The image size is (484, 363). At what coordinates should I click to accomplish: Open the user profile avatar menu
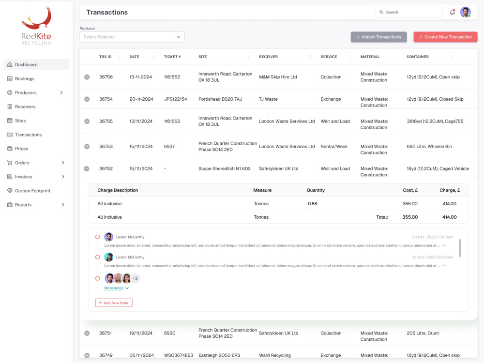pos(466,12)
